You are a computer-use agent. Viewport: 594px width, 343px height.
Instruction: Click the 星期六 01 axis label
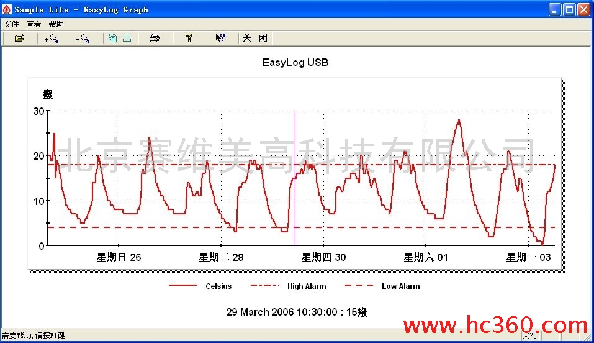[x=426, y=257]
